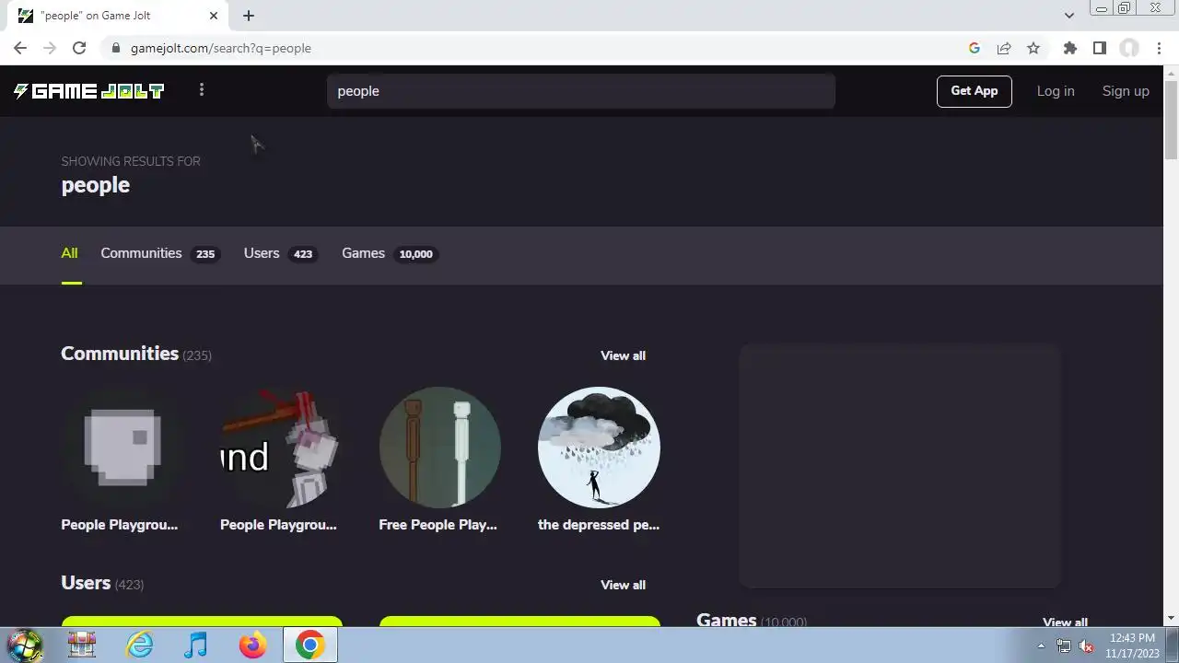Reload the current page
The height and width of the screenshot is (663, 1179).
click(x=79, y=48)
